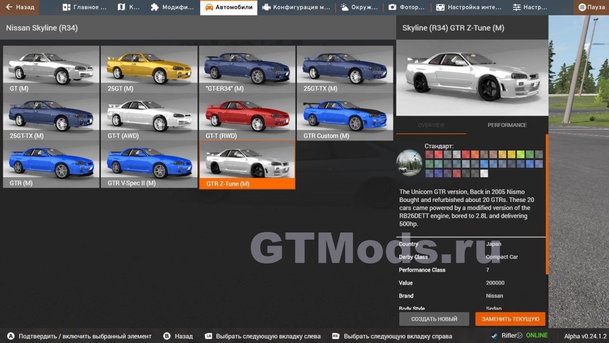Select the gold 25GT (M) configuration
Viewport: 609px width, 343px height.
point(149,70)
